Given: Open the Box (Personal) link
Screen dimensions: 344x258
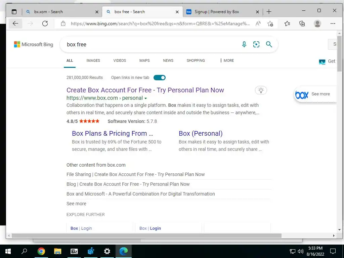Looking at the screenshot, I should [201, 133].
